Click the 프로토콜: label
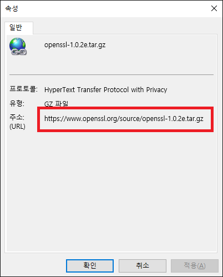This screenshot has width=223, height=277. tap(23, 89)
